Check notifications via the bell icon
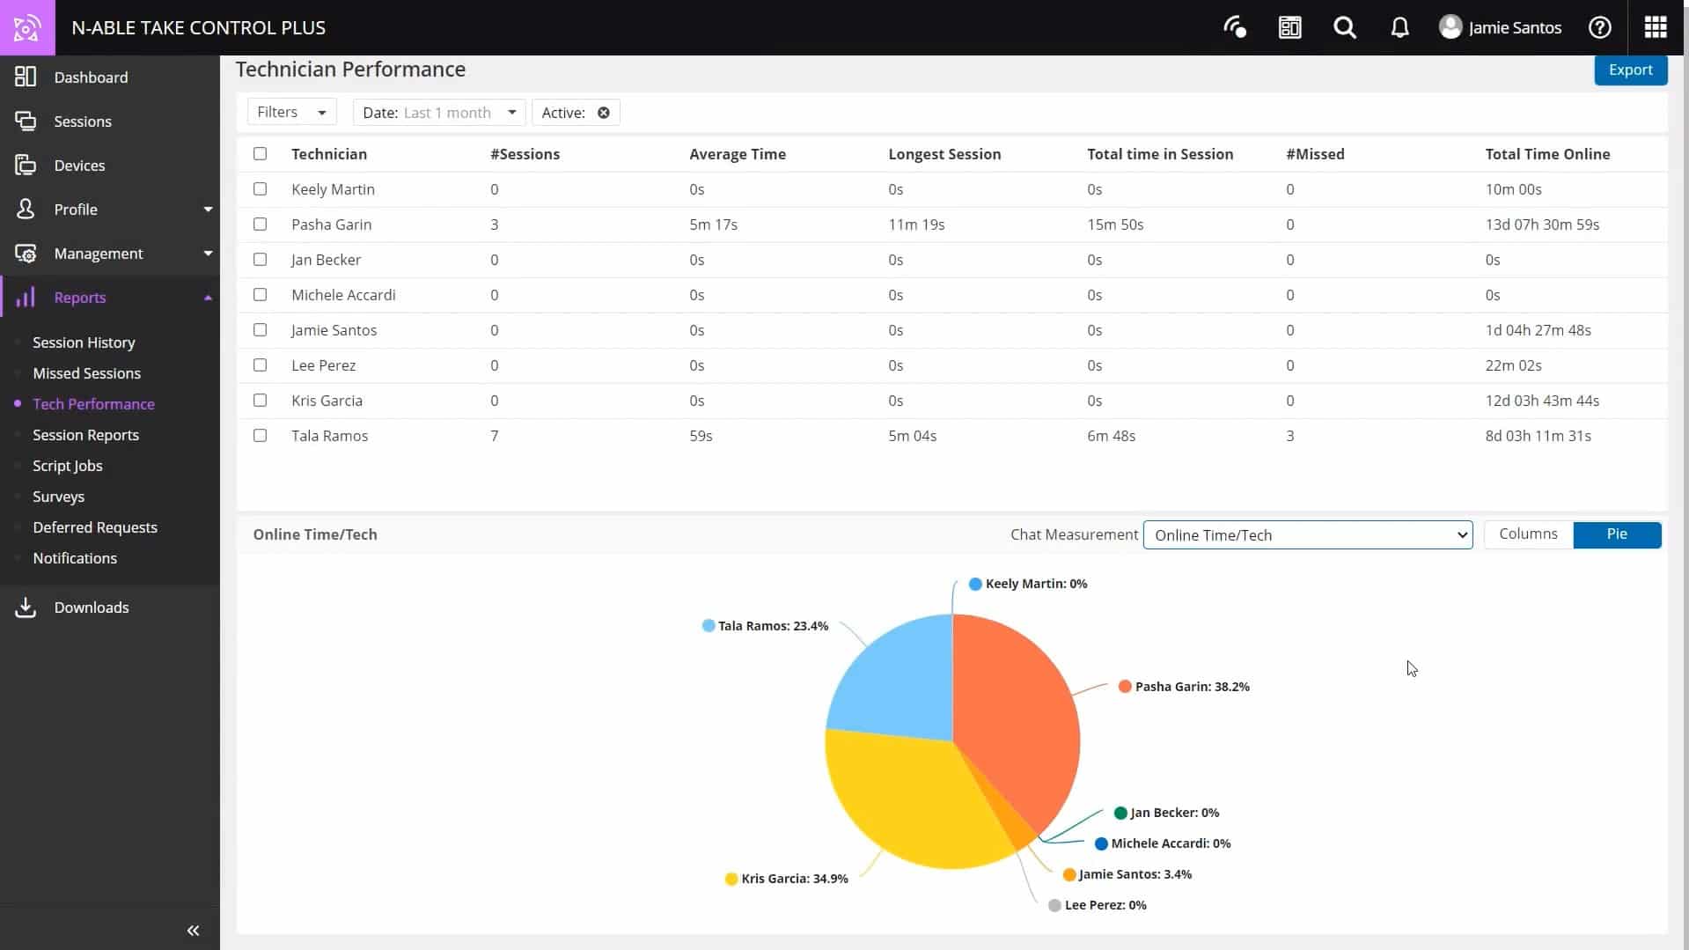 (x=1399, y=27)
